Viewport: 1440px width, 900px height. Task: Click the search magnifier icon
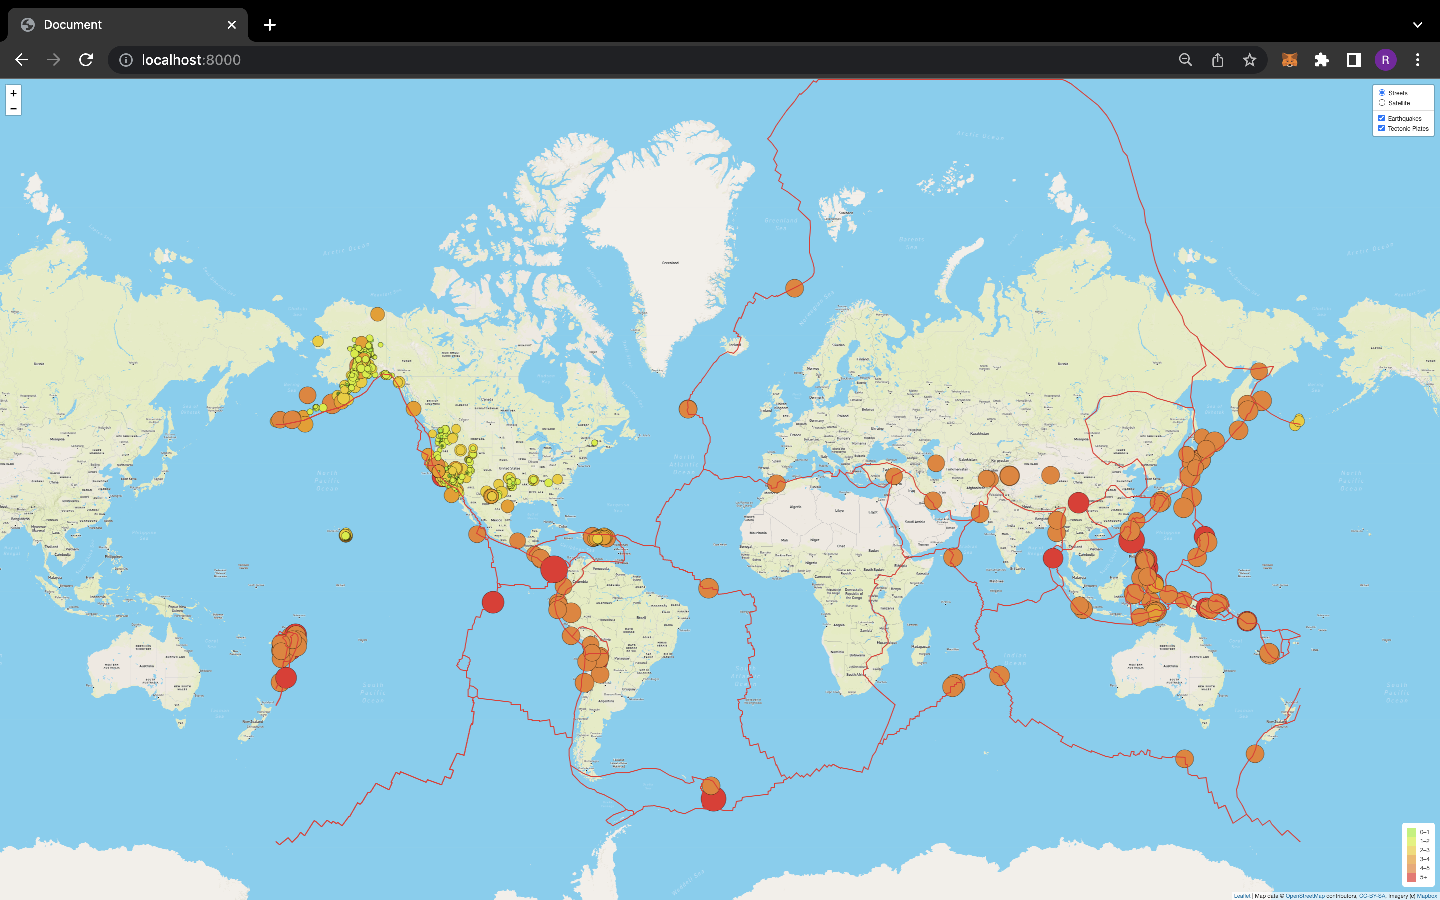click(x=1185, y=59)
